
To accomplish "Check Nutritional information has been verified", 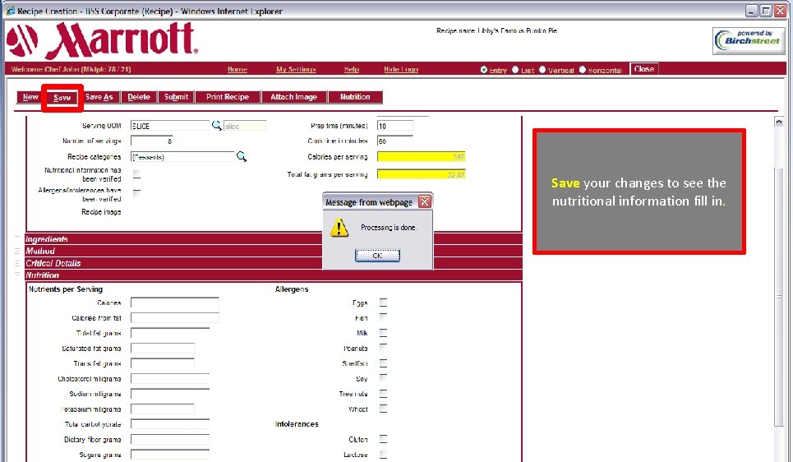I will 136,174.
